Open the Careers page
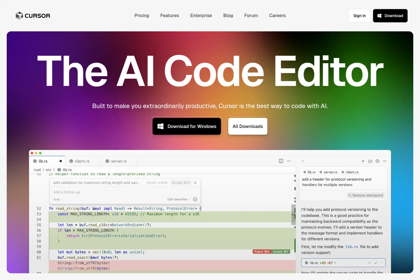Image resolution: width=420 pixels, height=280 pixels. (x=277, y=16)
